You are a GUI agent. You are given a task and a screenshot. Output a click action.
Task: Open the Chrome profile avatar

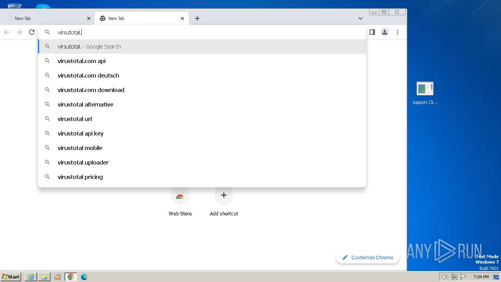(x=385, y=32)
